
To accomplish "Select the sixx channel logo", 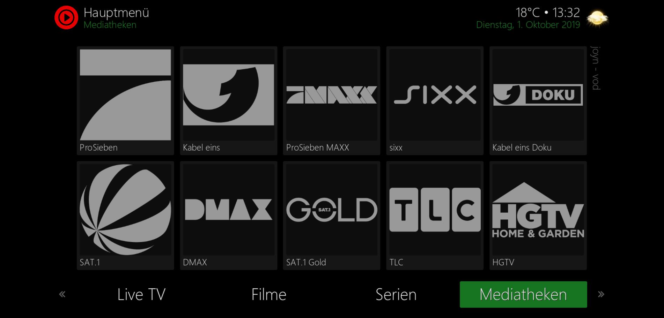I will click(435, 94).
